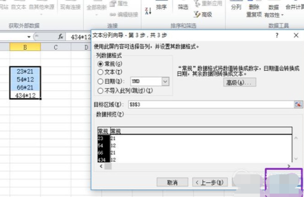Viewport: 304px width, 197px height.
Task: Click the range selector icon beside 目标区域
Action: (x=298, y=105)
